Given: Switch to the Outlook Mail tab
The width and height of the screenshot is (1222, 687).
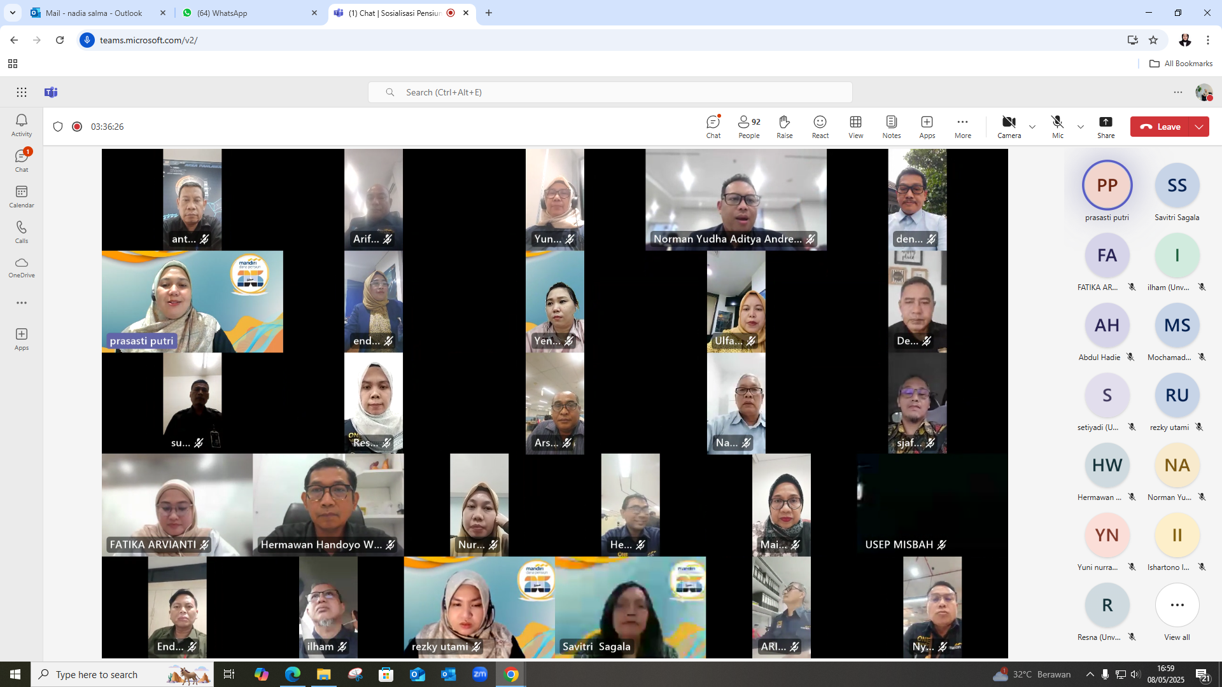Looking at the screenshot, I should tap(99, 13).
